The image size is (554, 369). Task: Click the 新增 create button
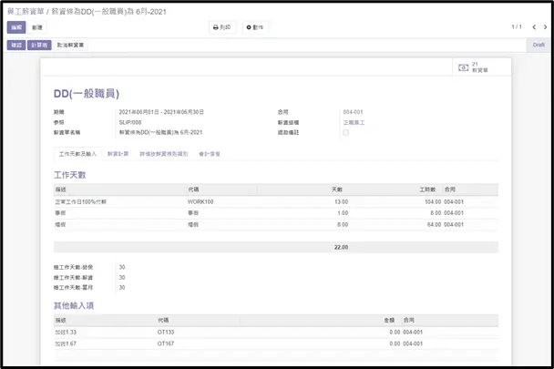pos(37,27)
